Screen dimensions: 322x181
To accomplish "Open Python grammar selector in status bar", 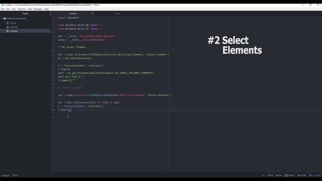I will tap(279, 175).
